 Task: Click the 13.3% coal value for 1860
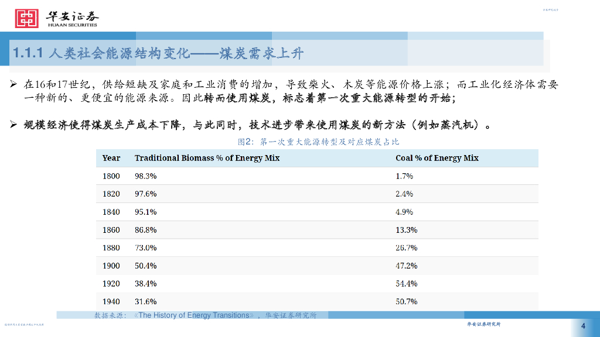coord(406,230)
